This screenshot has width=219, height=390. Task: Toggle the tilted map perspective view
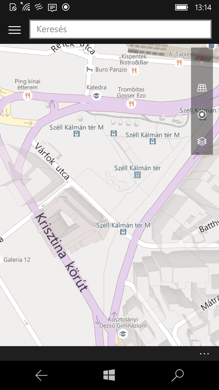[202, 88]
